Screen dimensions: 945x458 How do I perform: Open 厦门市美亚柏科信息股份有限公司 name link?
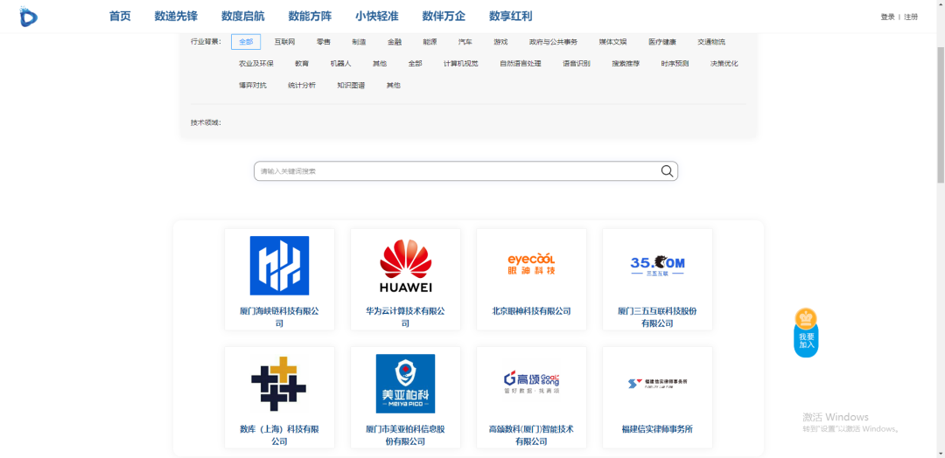click(406, 435)
